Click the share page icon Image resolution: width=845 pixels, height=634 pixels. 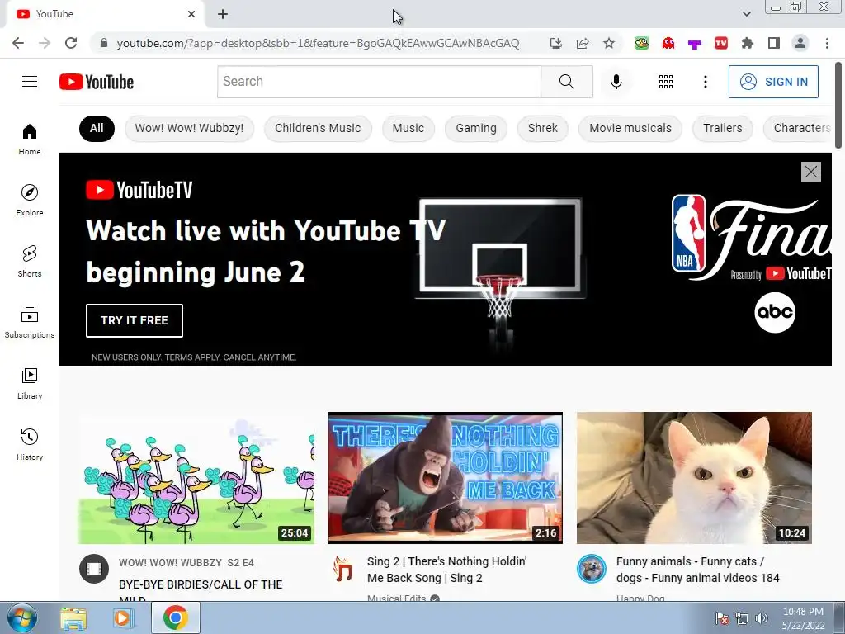pyautogui.click(x=582, y=43)
